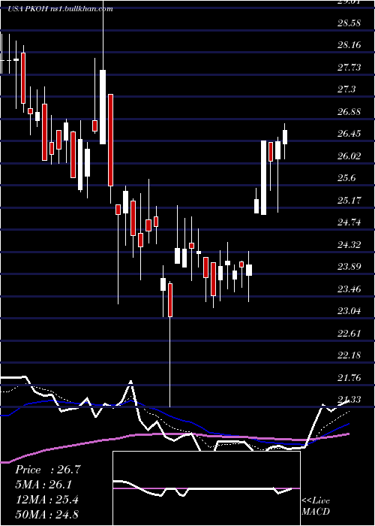Click the 22.18 price axis label

click(349, 355)
